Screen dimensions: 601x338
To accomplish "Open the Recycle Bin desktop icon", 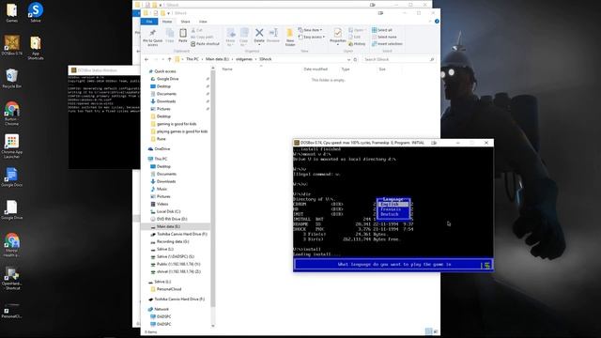I will pos(11,79).
